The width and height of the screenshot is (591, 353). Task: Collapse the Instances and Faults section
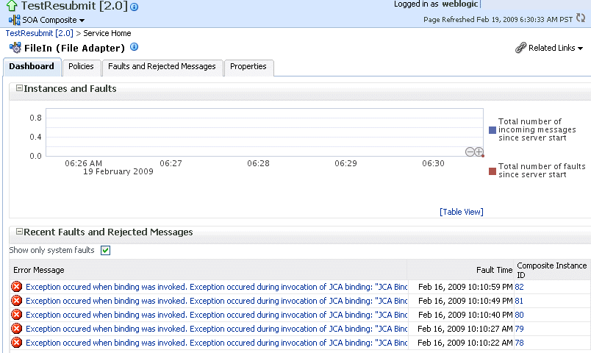[x=19, y=88]
